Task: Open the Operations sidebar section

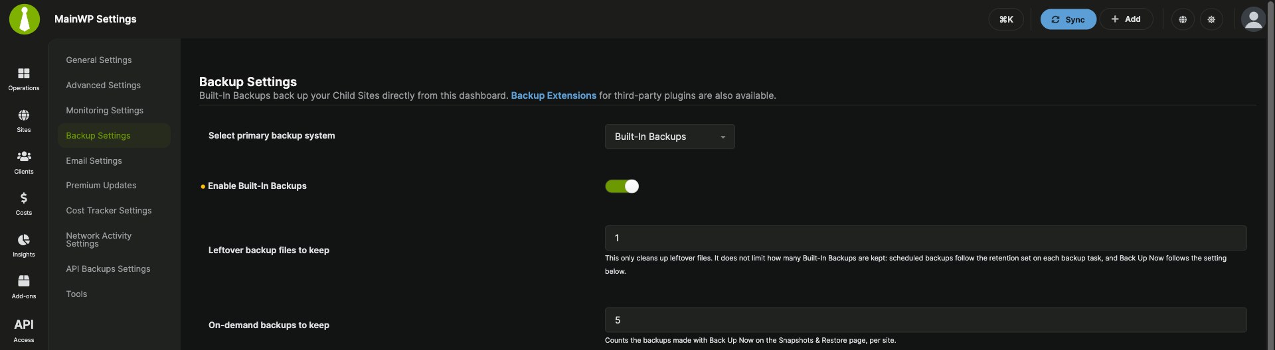Action: click(24, 79)
